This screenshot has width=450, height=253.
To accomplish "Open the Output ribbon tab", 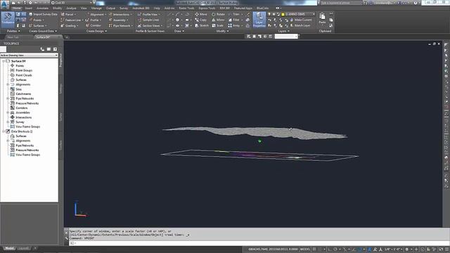I will point(110,8).
